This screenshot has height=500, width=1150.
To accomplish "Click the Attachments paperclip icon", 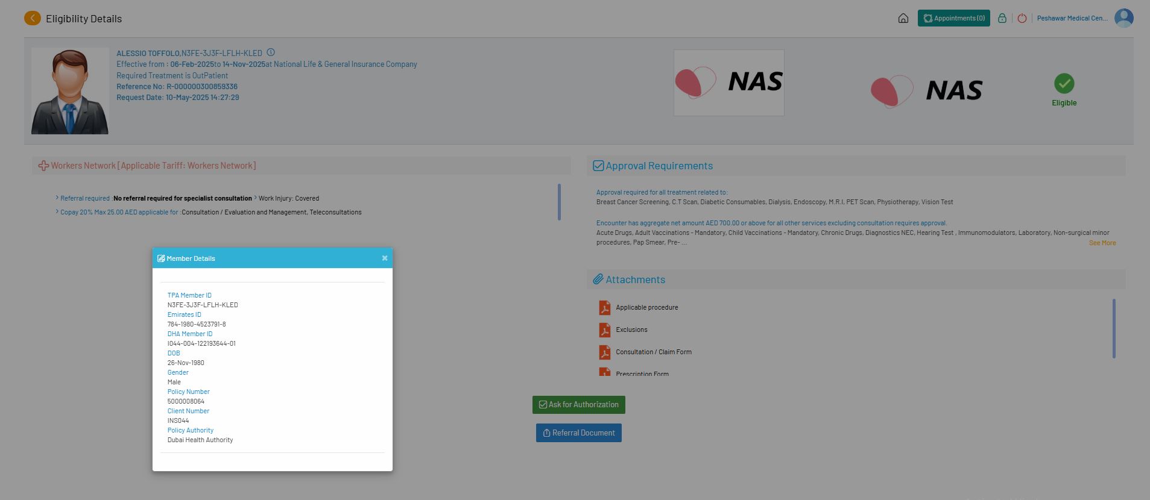I will (598, 280).
